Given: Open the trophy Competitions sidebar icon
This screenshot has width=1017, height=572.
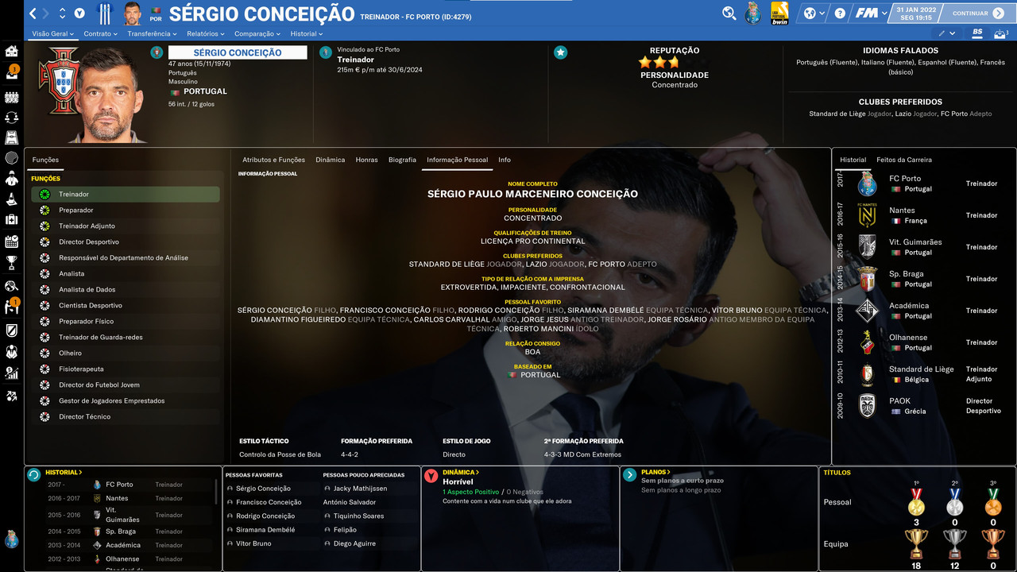Looking at the screenshot, I should [11, 261].
